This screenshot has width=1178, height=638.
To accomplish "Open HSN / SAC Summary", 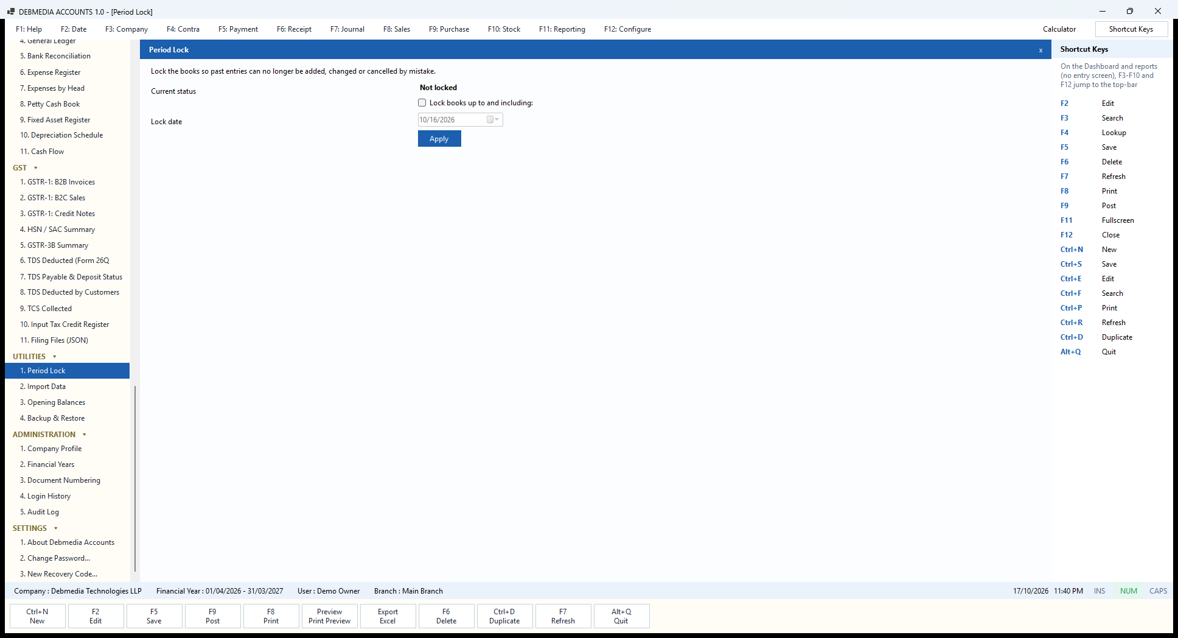I will pos(67,230).
